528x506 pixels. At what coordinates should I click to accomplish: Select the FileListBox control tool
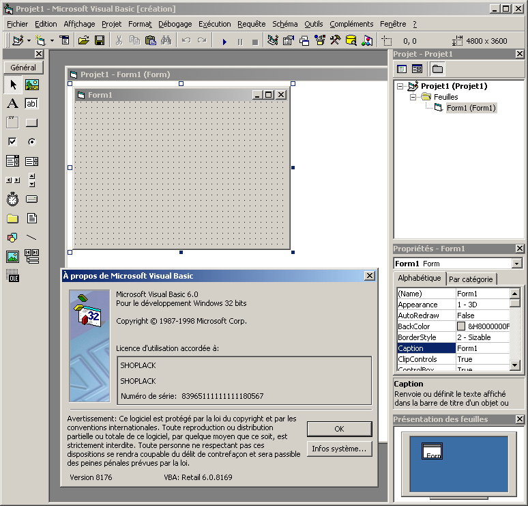pos(32,219)
